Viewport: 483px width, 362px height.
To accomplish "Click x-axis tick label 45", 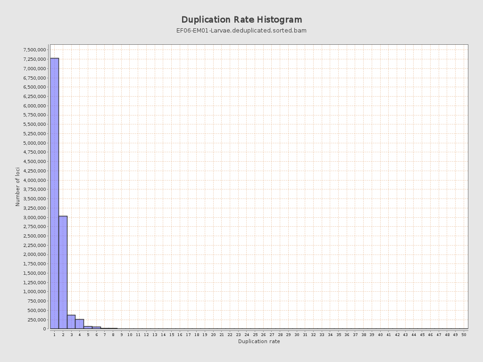I will (x=422, y=335).
